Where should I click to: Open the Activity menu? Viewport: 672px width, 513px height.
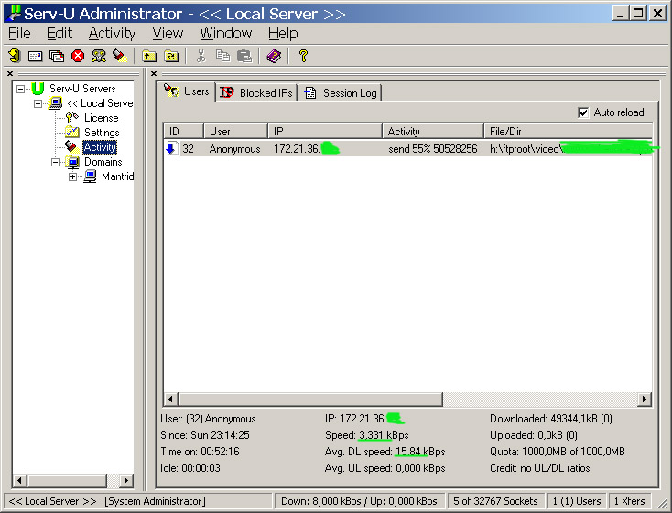click(112, 33)
